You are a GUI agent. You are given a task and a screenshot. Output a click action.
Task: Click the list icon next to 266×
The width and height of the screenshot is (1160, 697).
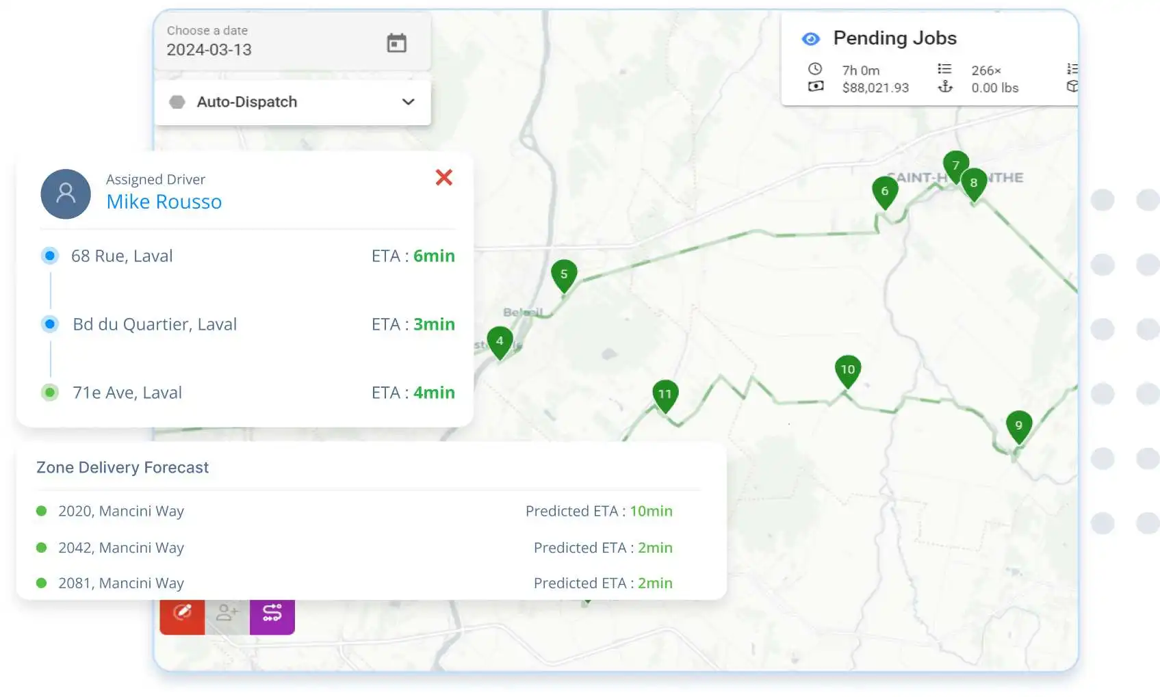pyautogui.click(x=945, y=69)
